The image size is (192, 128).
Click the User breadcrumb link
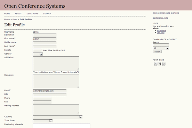[14, 20]
